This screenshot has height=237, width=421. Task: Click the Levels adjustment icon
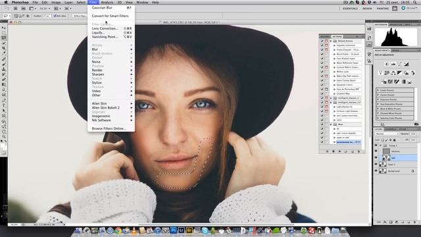pyautogui.click(x=393, y=64)
